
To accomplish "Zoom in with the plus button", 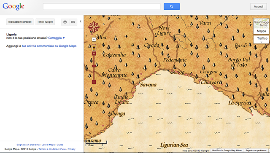I will click(94, 54).
